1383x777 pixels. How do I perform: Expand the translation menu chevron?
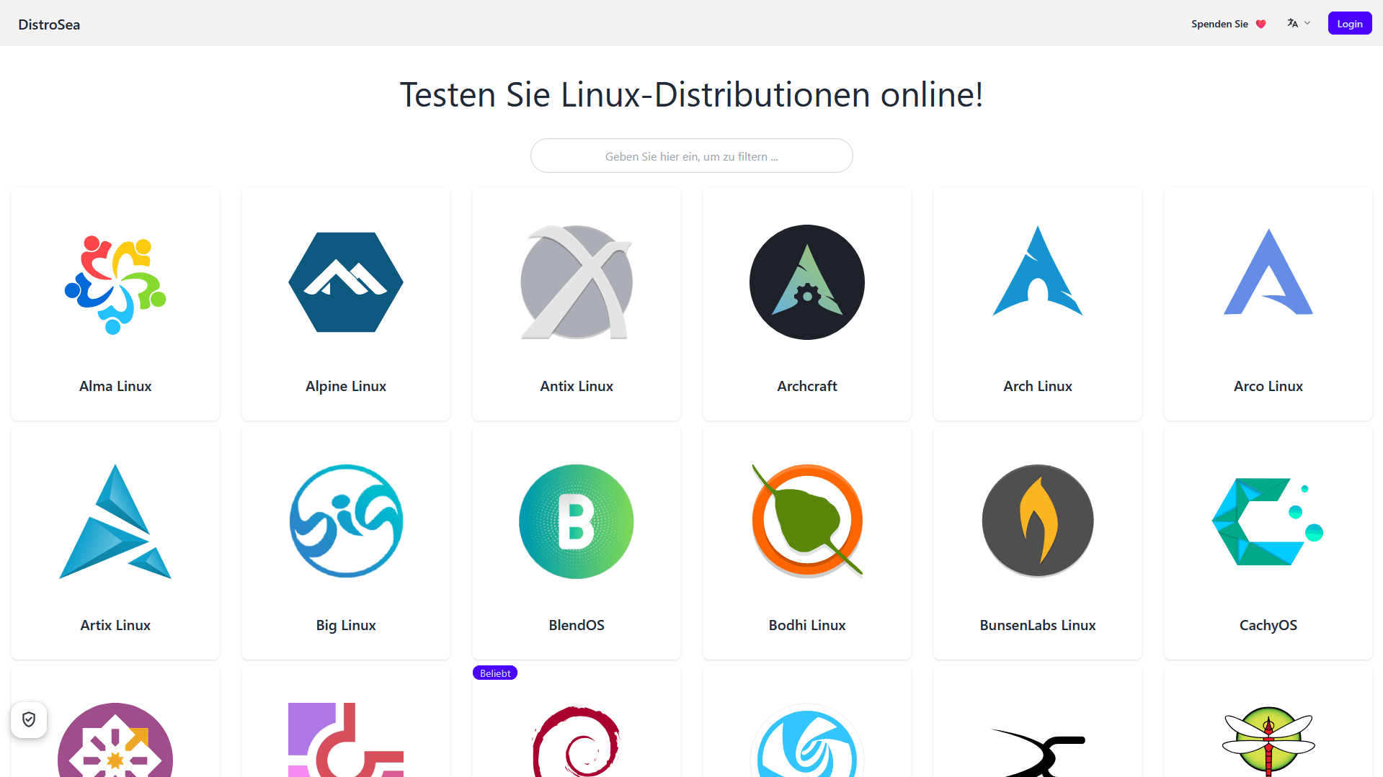[x=1308, y=23]
